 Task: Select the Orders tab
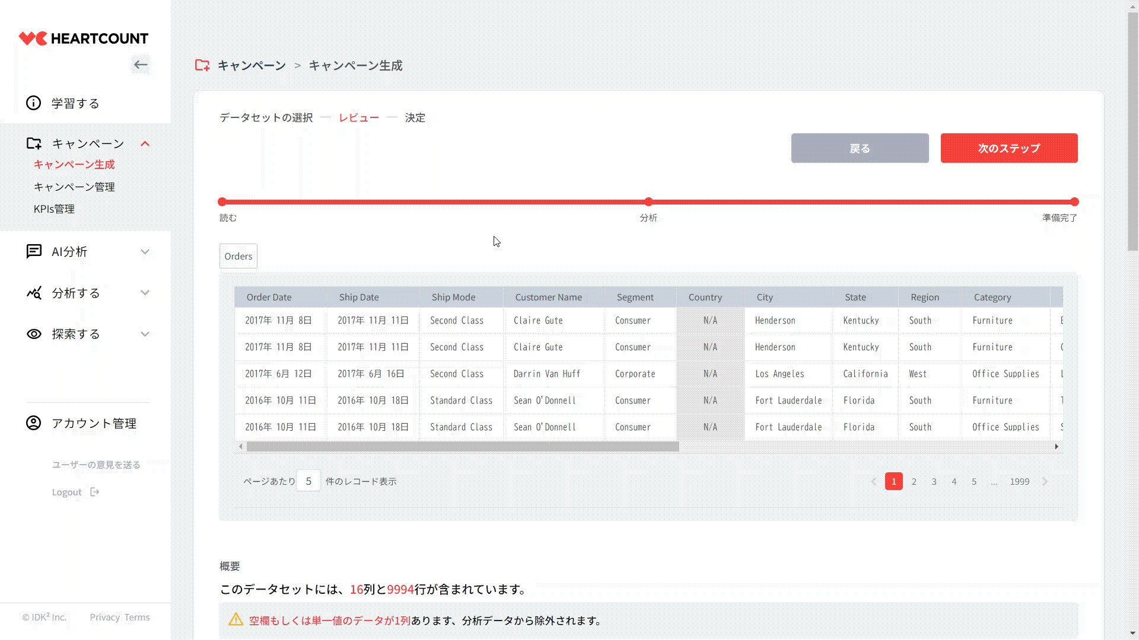point(238,256)
